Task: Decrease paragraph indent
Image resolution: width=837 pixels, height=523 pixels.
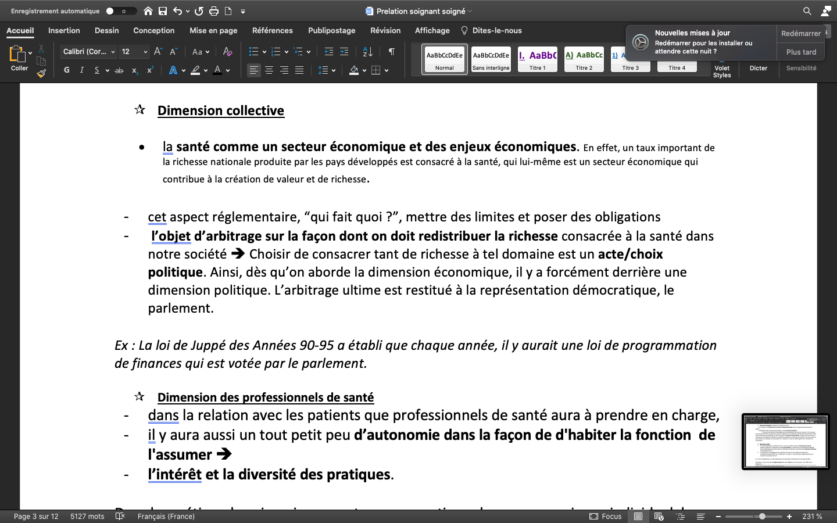Action: click(x=329, y=52)
